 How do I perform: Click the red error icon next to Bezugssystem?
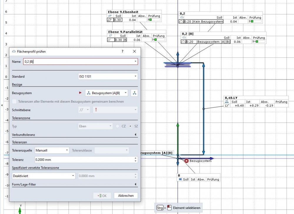coord(186,161)
